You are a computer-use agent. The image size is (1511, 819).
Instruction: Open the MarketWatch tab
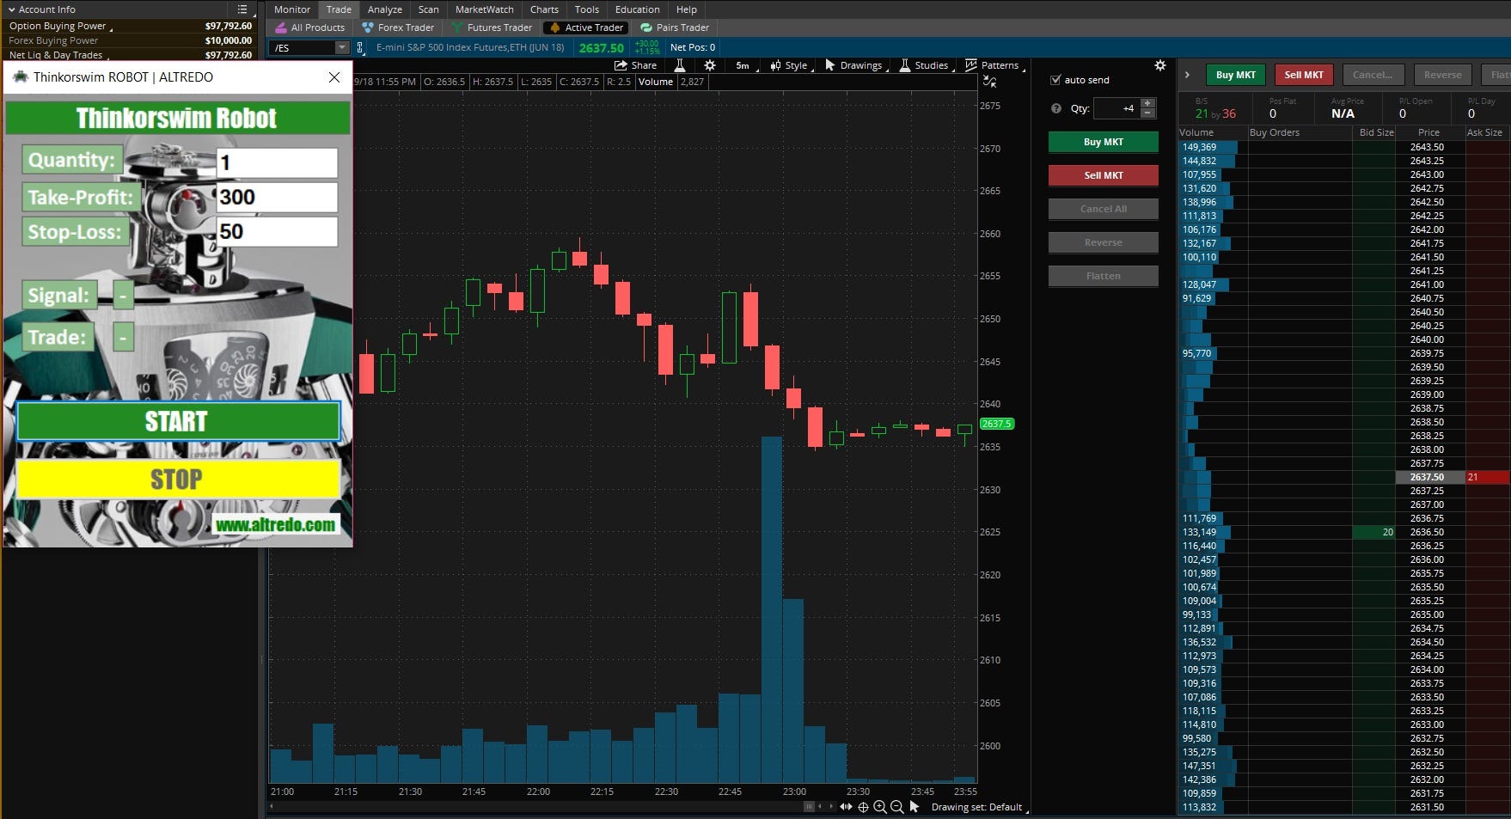(x=484, y=9)
